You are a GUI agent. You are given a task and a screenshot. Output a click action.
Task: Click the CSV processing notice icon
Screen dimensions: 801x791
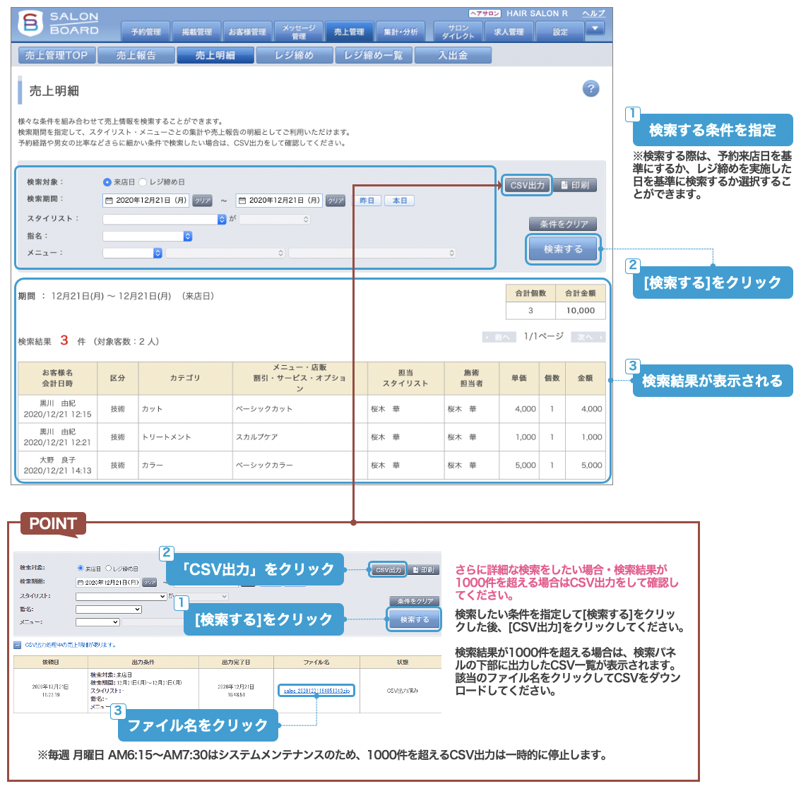(16, 643)
